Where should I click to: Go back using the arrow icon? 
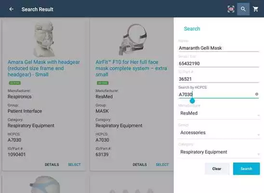11,9
